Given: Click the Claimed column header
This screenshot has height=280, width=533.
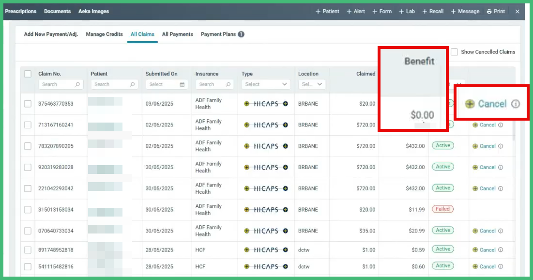Looking at the screenshot, I should (x=365, y=74).
